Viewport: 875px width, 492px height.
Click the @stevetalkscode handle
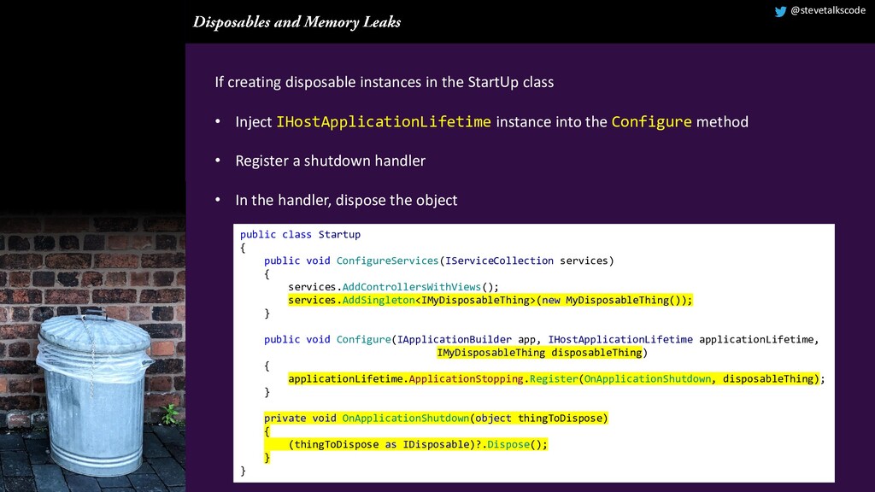(x=827, y=10)
